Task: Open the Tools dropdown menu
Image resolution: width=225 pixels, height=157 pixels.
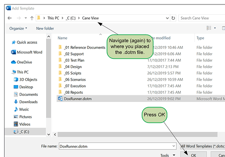Action: click(168, 155)
